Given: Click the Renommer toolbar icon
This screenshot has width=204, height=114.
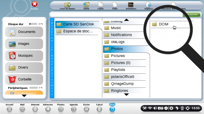Looking at the screenshot, I should [x=131, y=5].
